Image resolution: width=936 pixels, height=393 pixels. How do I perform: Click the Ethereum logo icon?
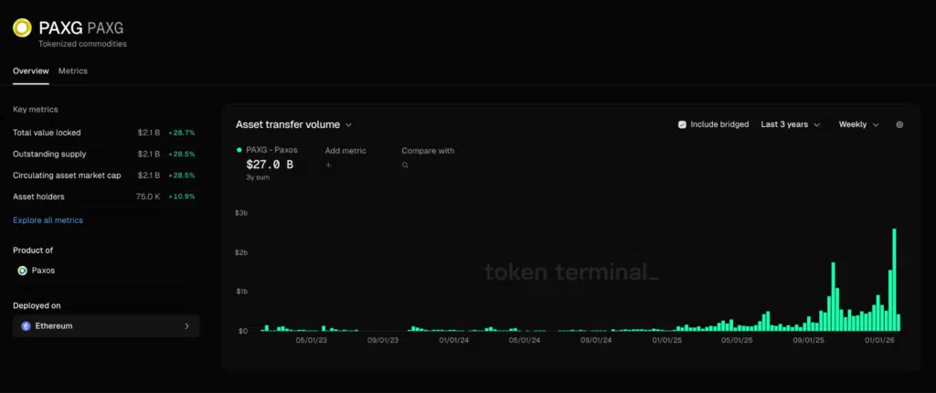(26, 325)
